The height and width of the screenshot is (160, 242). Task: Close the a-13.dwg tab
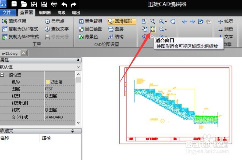coord(23,53)
